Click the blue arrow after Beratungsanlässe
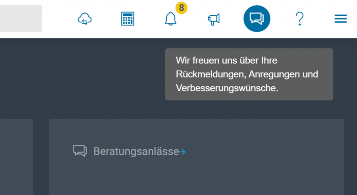The width and height of the screenshot is (357, 195). [182, 152]
